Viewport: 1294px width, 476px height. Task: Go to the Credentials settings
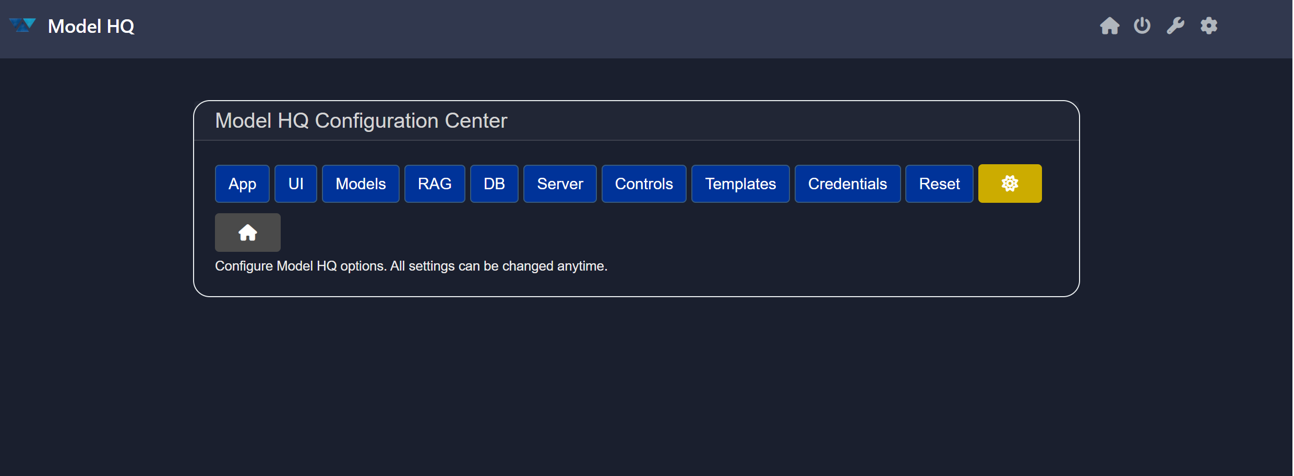(847, 184)
